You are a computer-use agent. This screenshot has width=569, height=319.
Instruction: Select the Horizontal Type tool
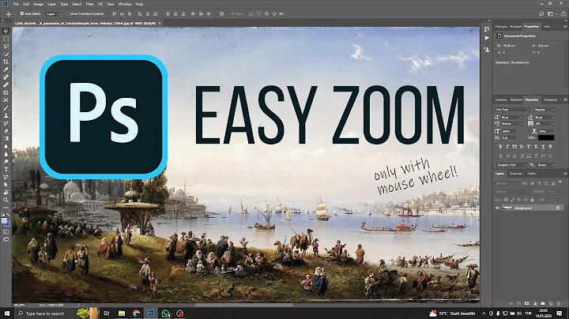pos(6,169)
